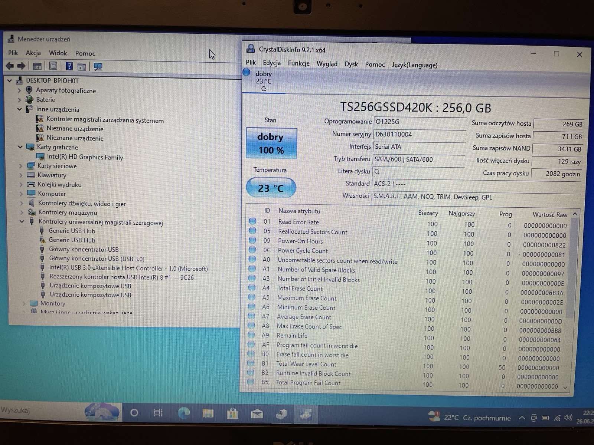The width and height of the screenshot is (594, 445).
Task: Click the Intel(R) HD Graphics Family device icon
Action: 40,156
